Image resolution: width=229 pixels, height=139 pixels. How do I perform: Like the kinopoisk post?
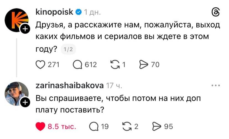coord(41,65)
